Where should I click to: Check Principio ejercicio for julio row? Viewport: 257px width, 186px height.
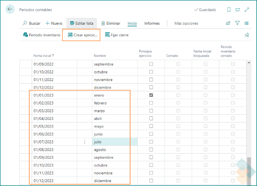(x=151, y=142)
